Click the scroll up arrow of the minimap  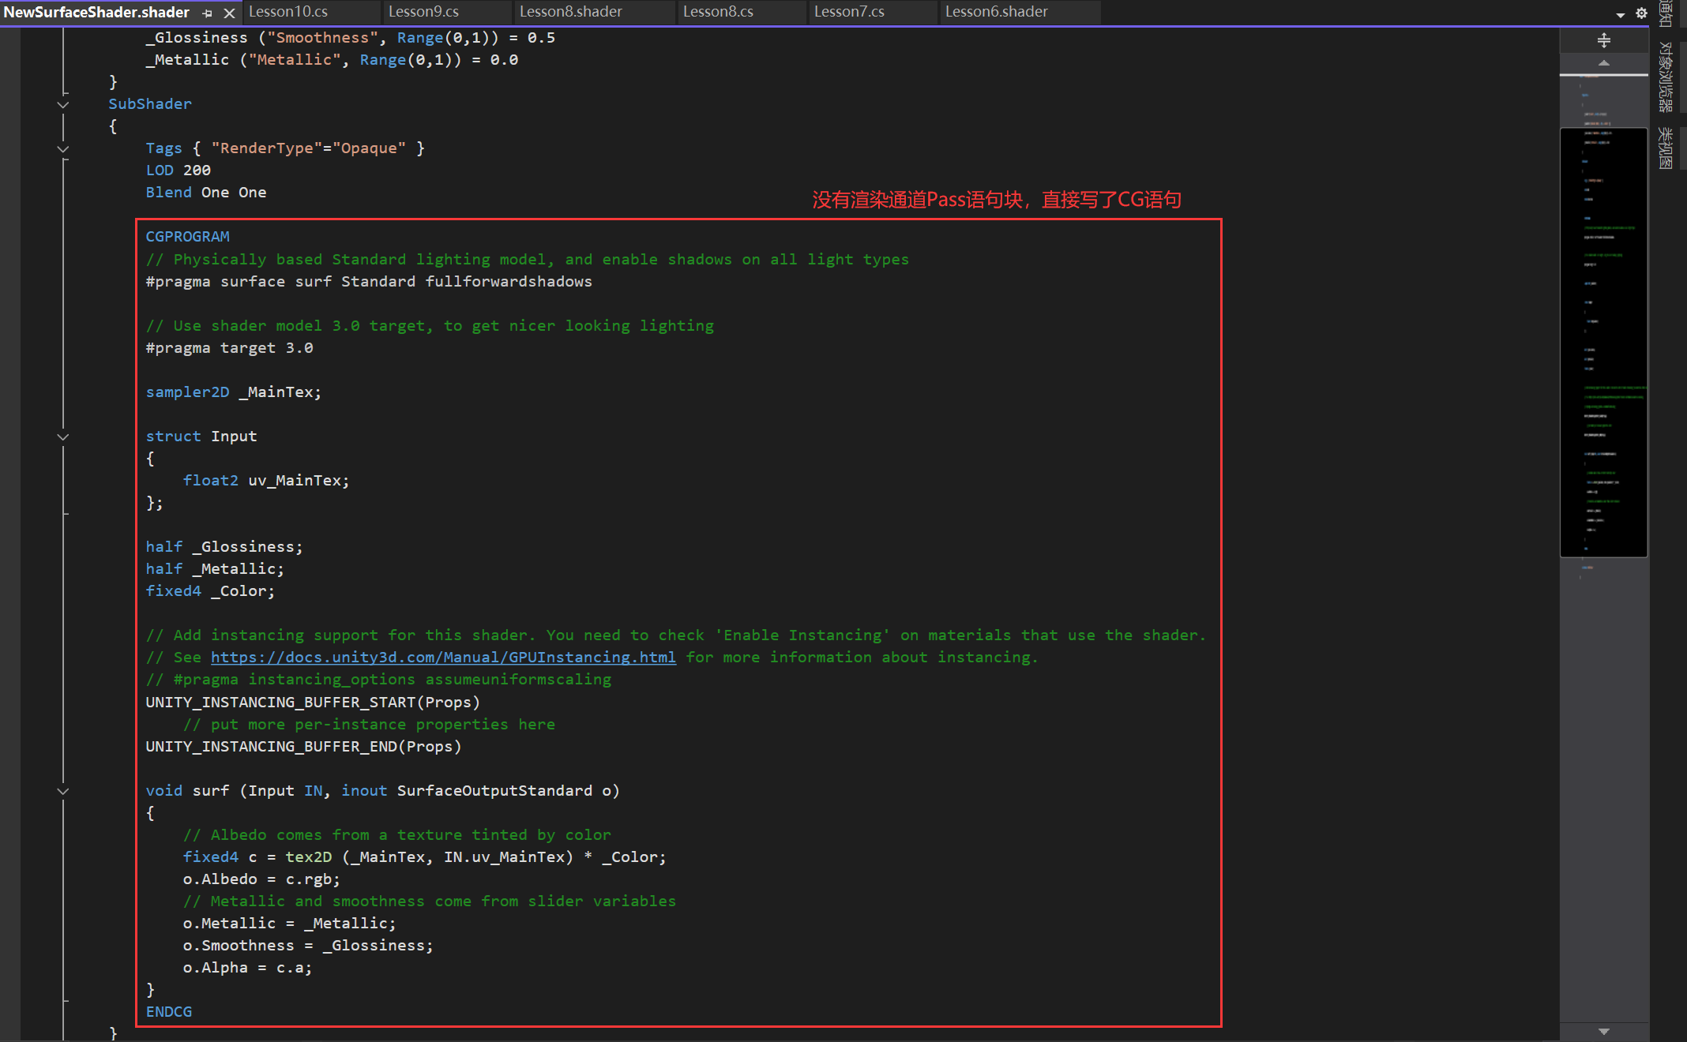pyautogui.click(x=1603, y=62)
